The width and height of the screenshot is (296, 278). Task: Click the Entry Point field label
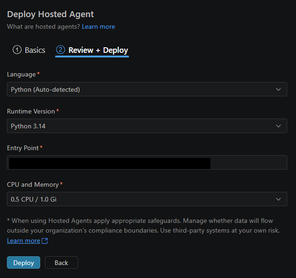click(x=23, y=148)
